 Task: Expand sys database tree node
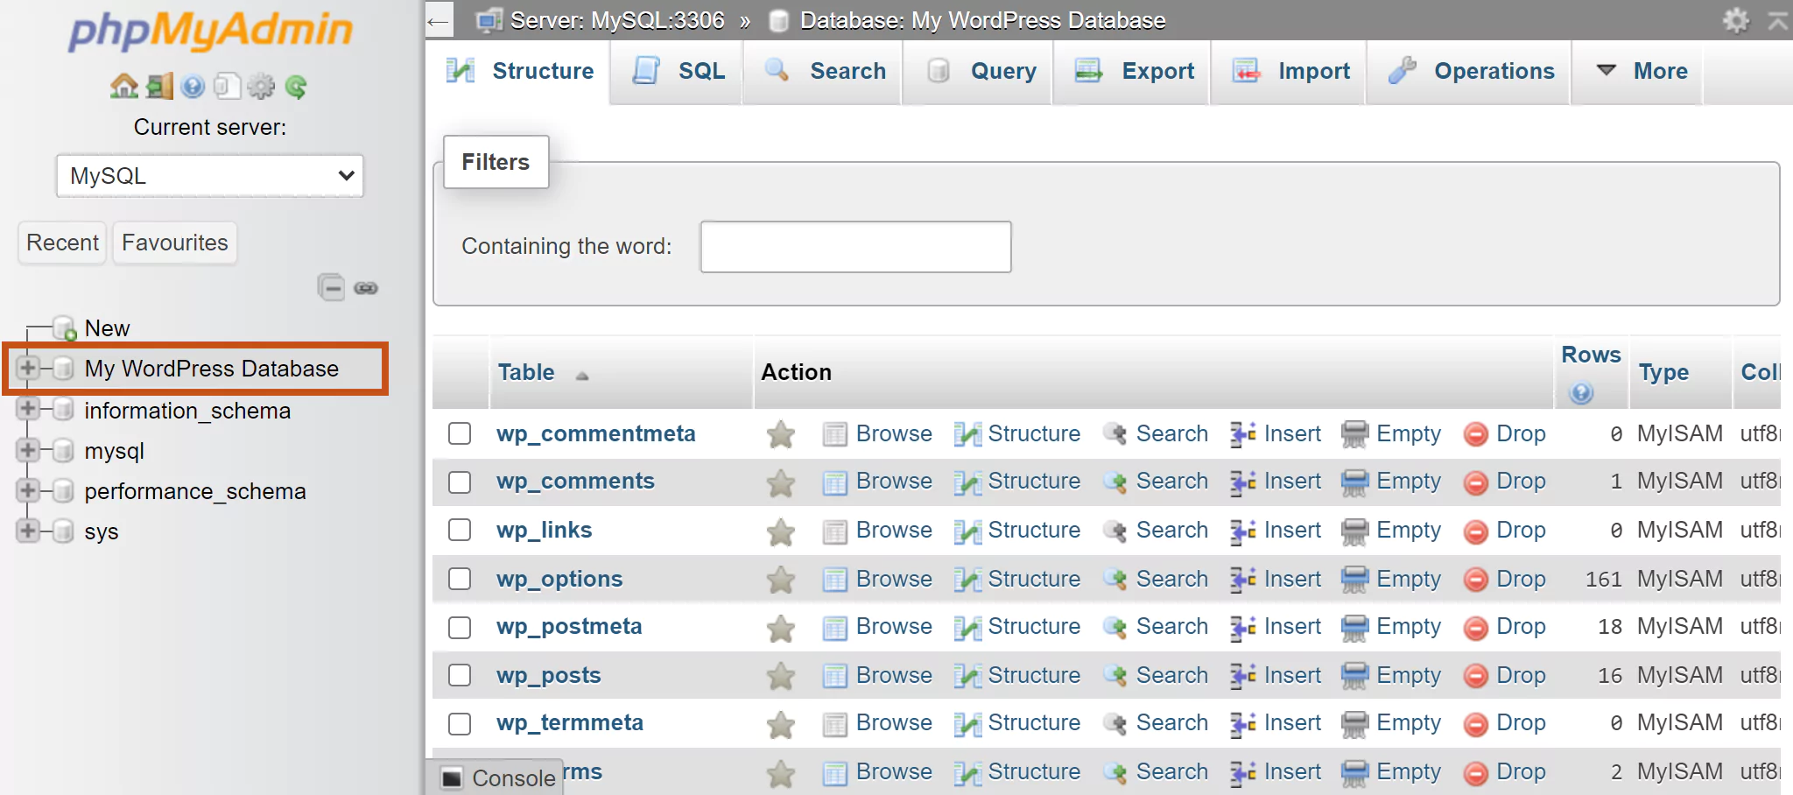28,531
